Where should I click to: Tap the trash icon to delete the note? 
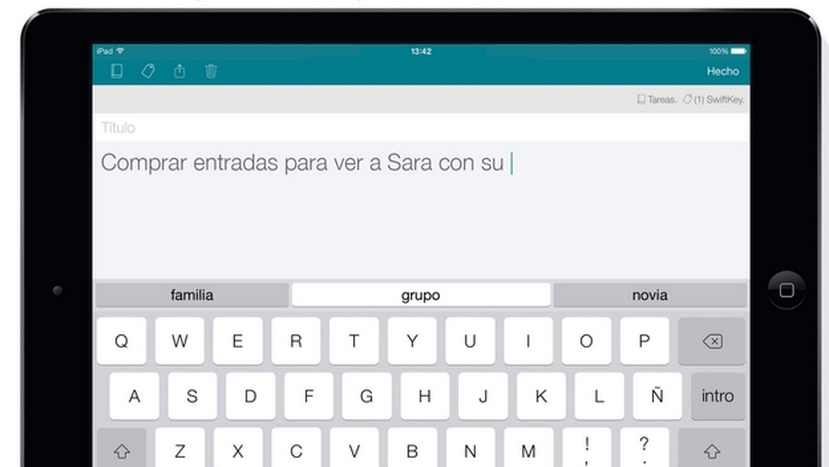point(210,71)
